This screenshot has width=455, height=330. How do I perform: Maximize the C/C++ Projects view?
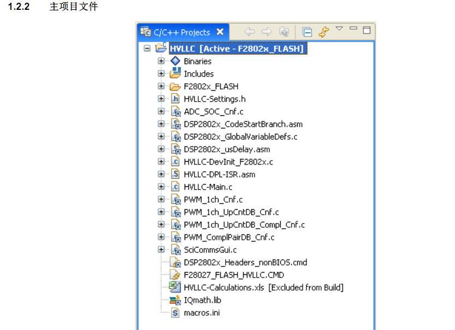coord(367,30)
